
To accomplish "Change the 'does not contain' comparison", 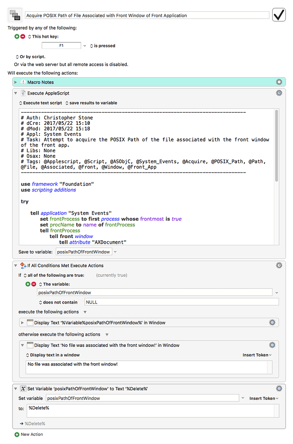I will 58,302.
